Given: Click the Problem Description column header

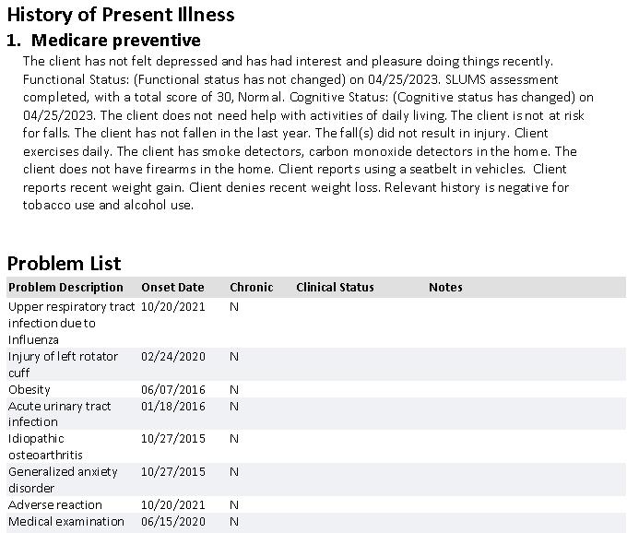Looking at the screenshot, I should 65,287.
